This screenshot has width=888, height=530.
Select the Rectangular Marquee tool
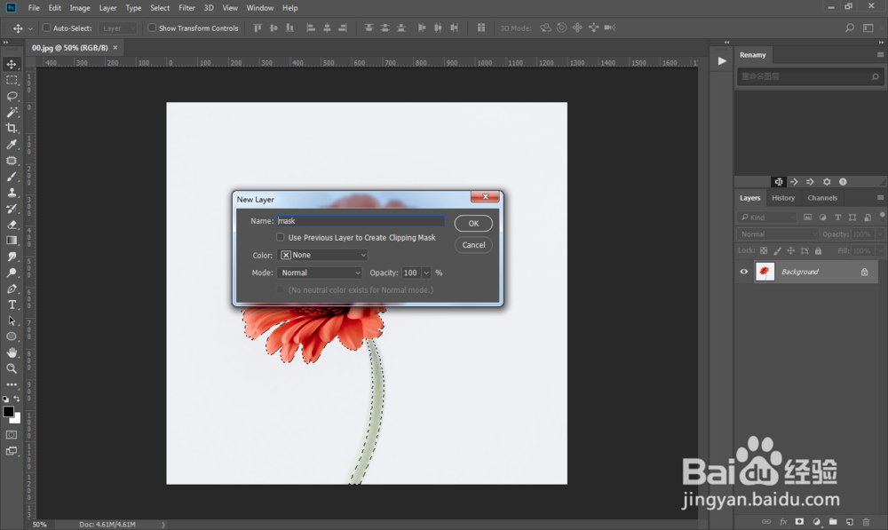coord(12,80)
